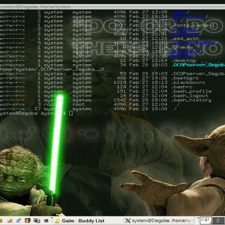Click the Desktop/ directory entry
The width and height of the screenshot is (225, 225).
point(183,56)
